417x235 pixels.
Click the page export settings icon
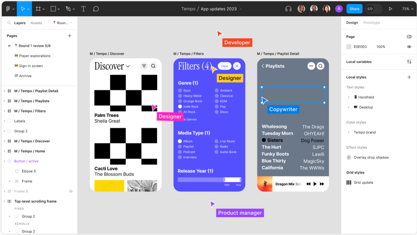[x=409, y=37]
